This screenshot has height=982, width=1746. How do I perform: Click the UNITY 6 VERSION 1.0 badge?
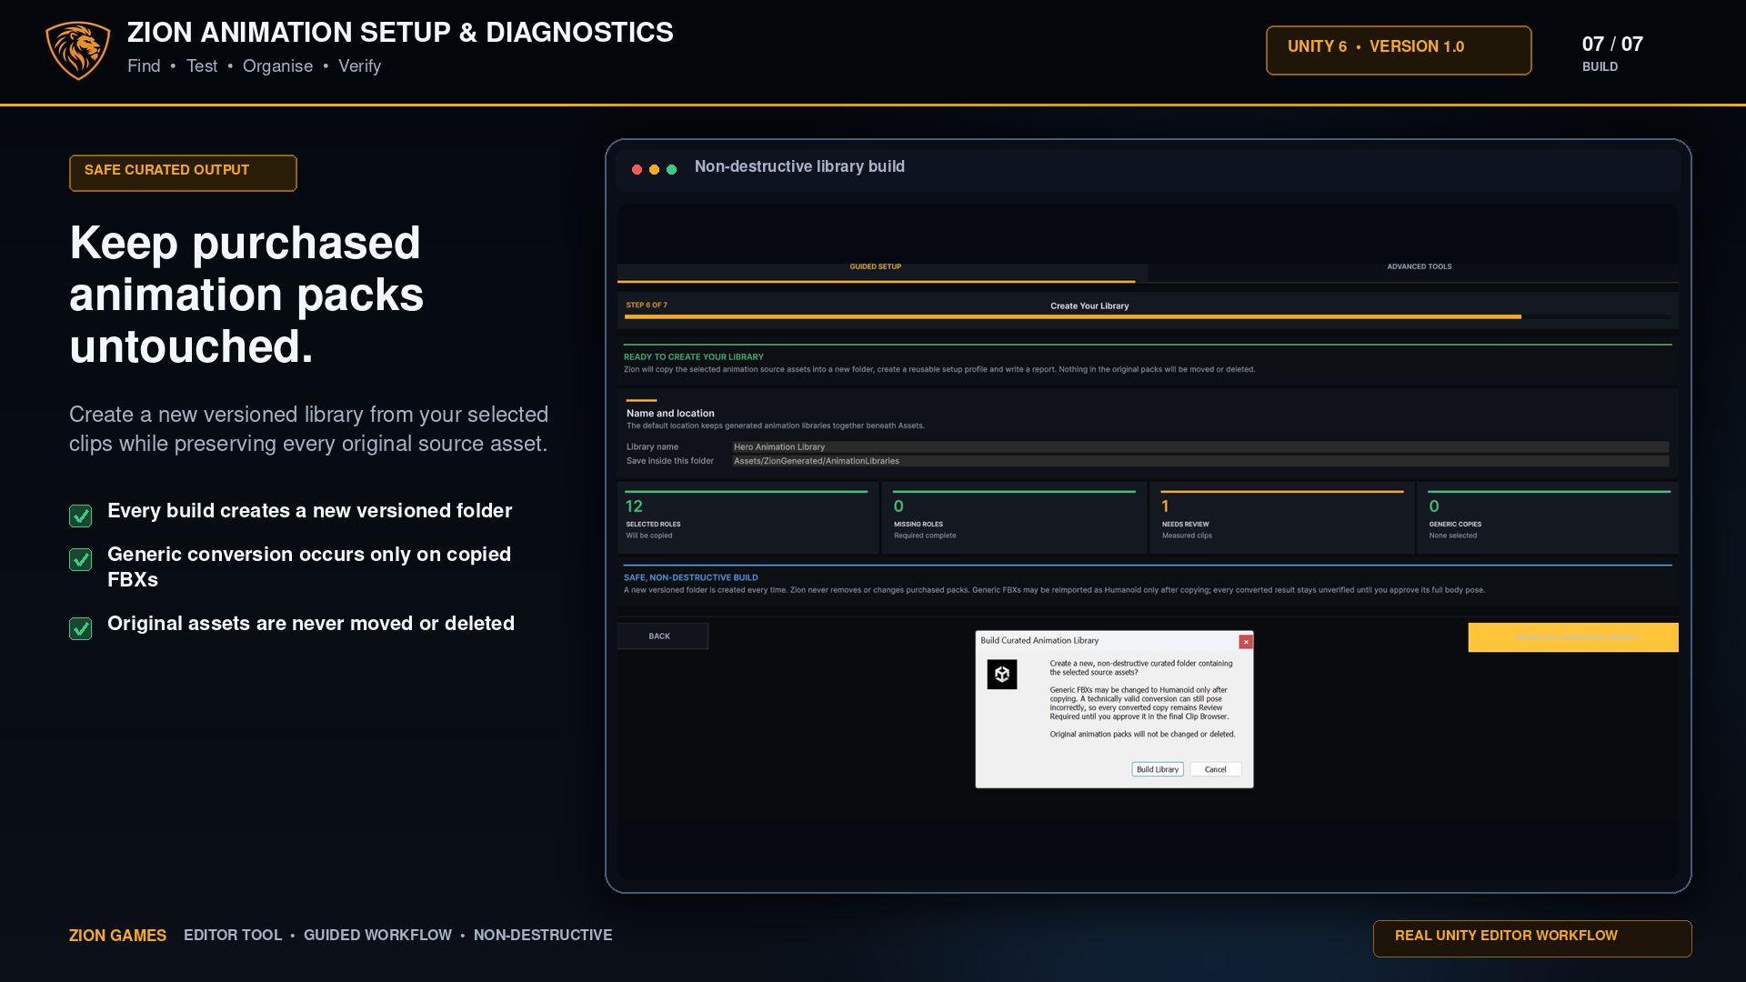point(1399,50)
